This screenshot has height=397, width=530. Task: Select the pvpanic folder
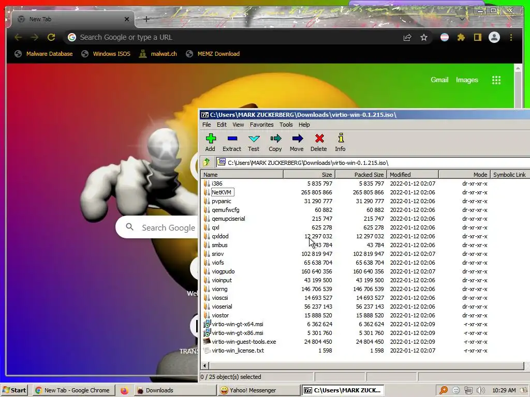coord(222,201)
